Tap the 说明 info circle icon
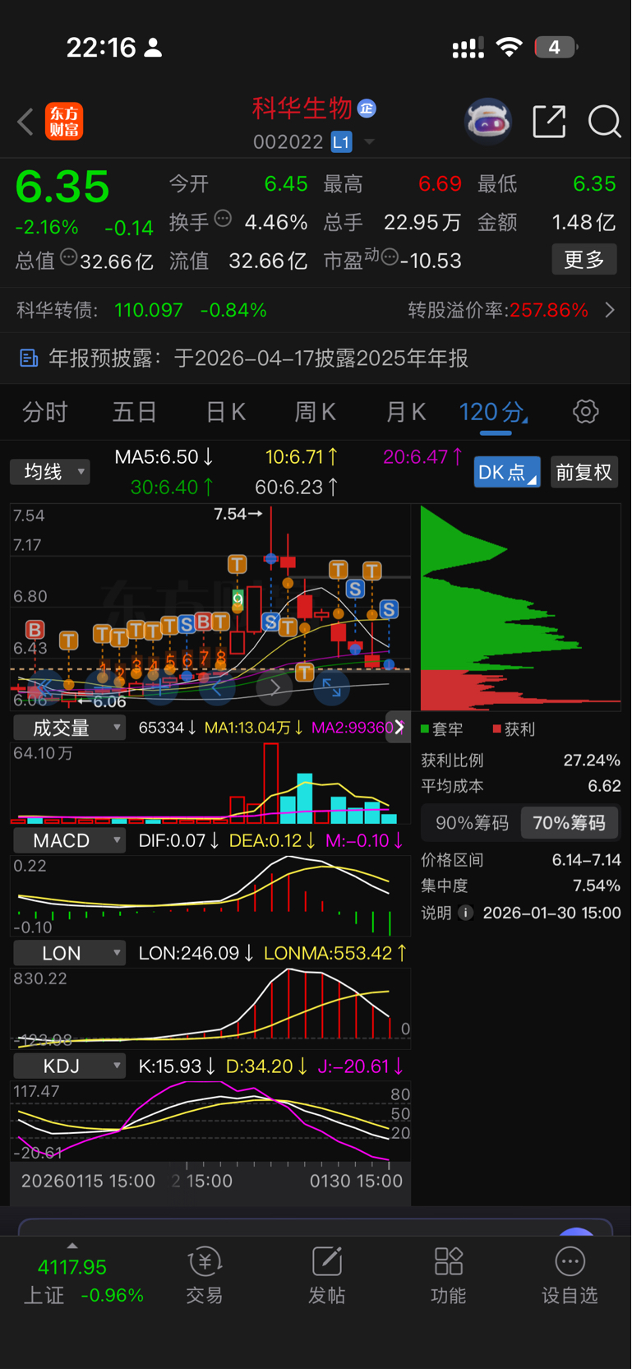Screen dimensions: 632x1369 pos(465,913)
